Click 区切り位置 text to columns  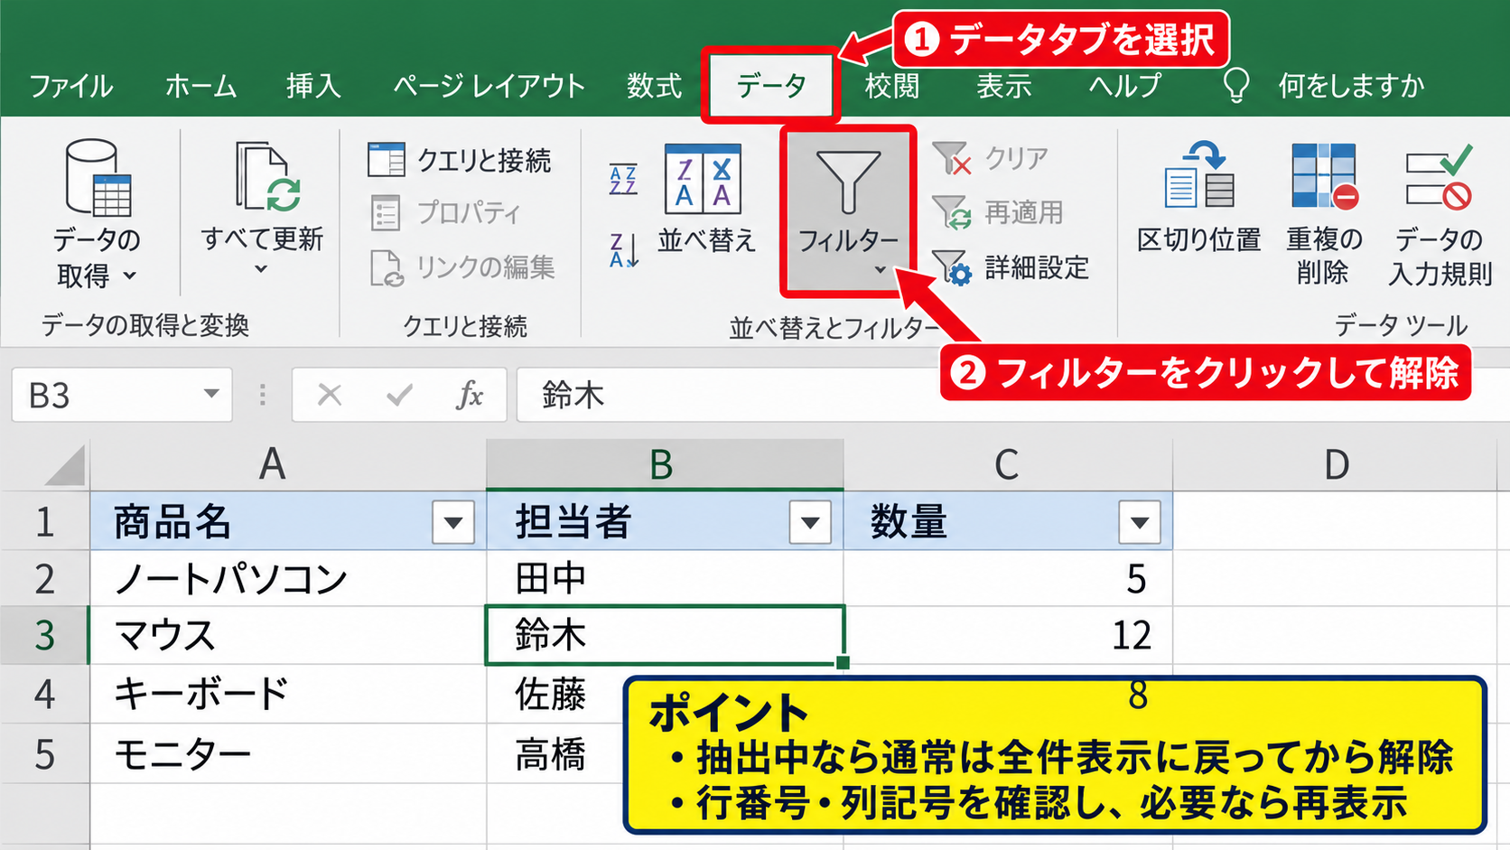[x=1198, y=199]
